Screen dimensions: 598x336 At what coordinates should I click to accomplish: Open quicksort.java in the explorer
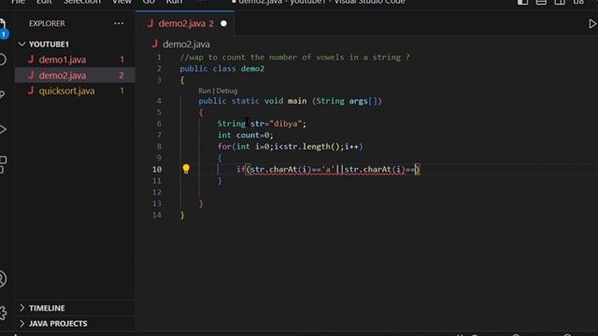point(75,91)
